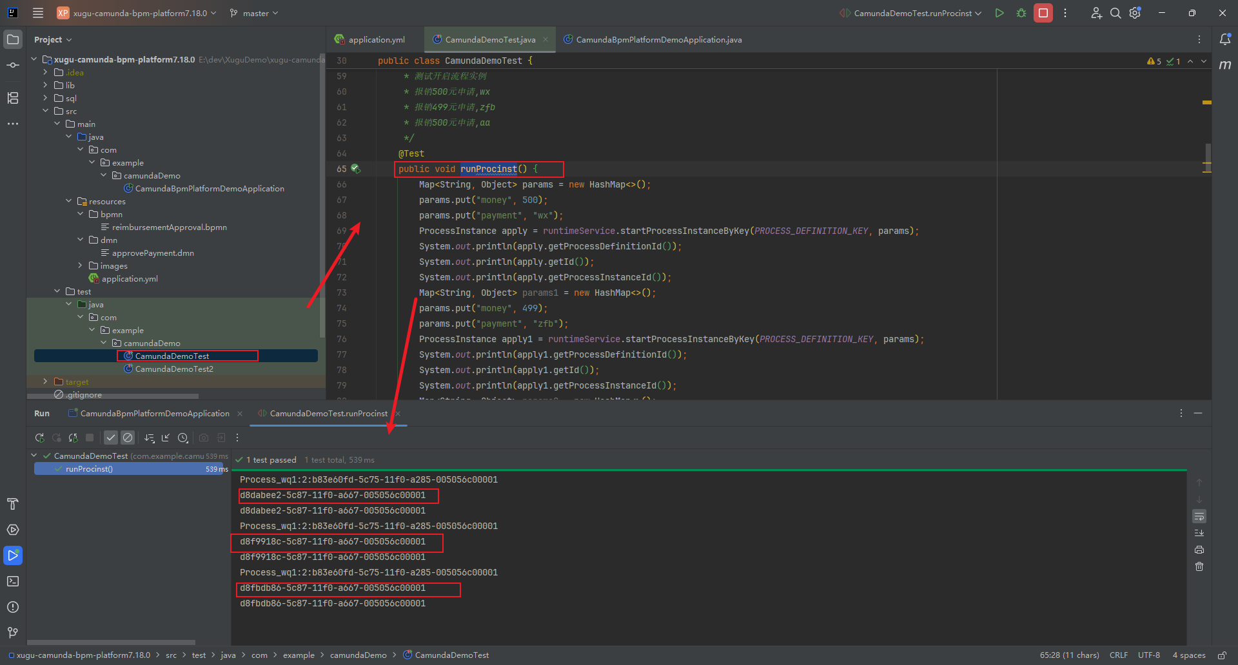Open the Notifications bell icon
1238x665 pixels.
[1225, 39]
